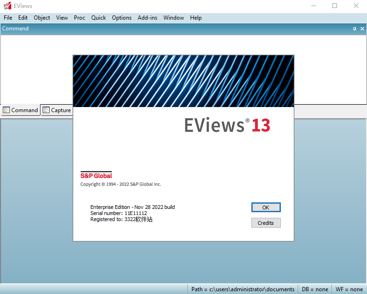The width and height of the screenshot is (367, 294).
Task: Click OK in the About dialog
Action: [266, 208]
